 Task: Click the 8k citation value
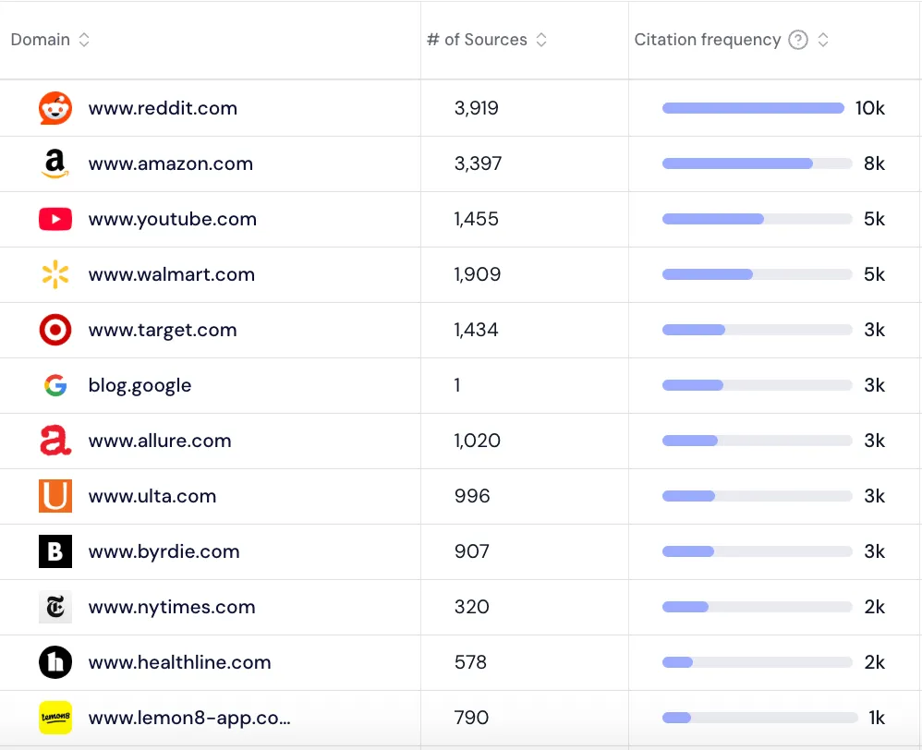(x=874, y=163)
